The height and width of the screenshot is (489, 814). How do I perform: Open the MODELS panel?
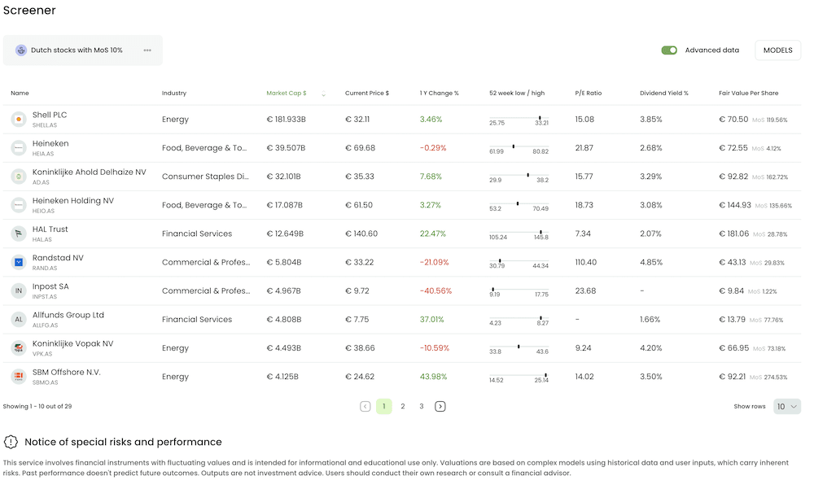pos(777,50)
